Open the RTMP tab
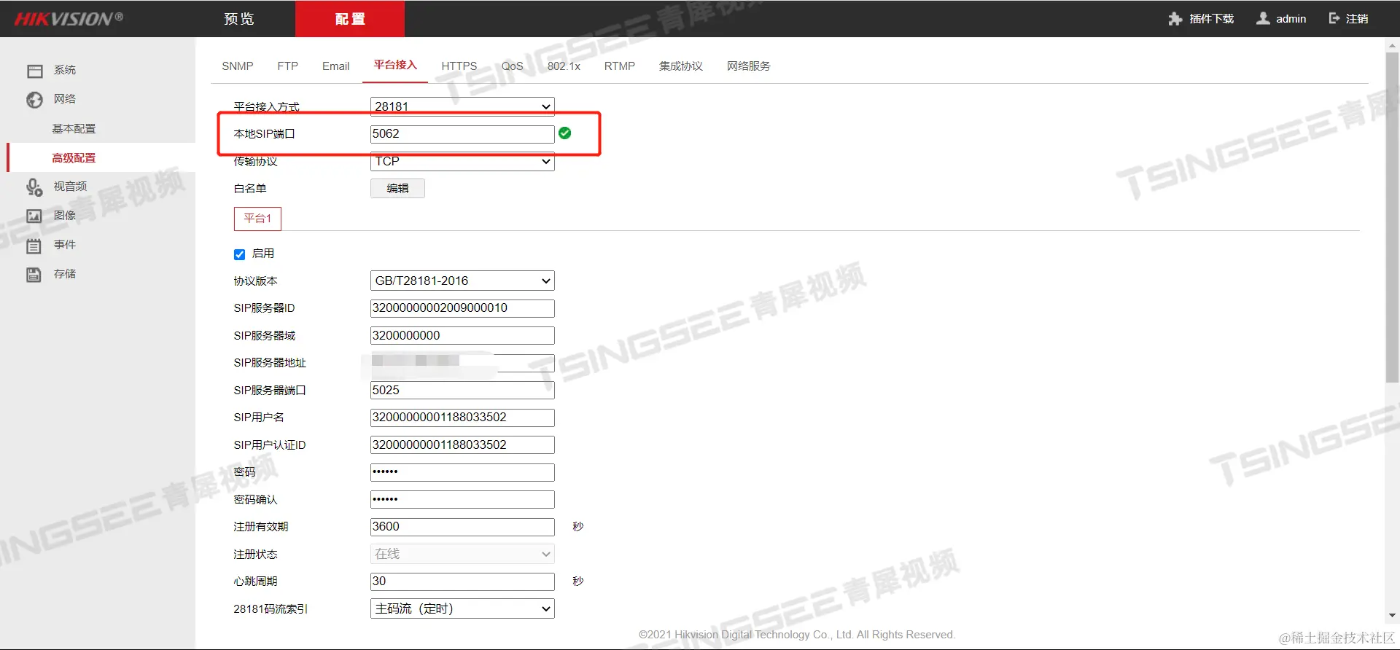This screenshot has height=650, width=1400. click(x=620, y=66)
